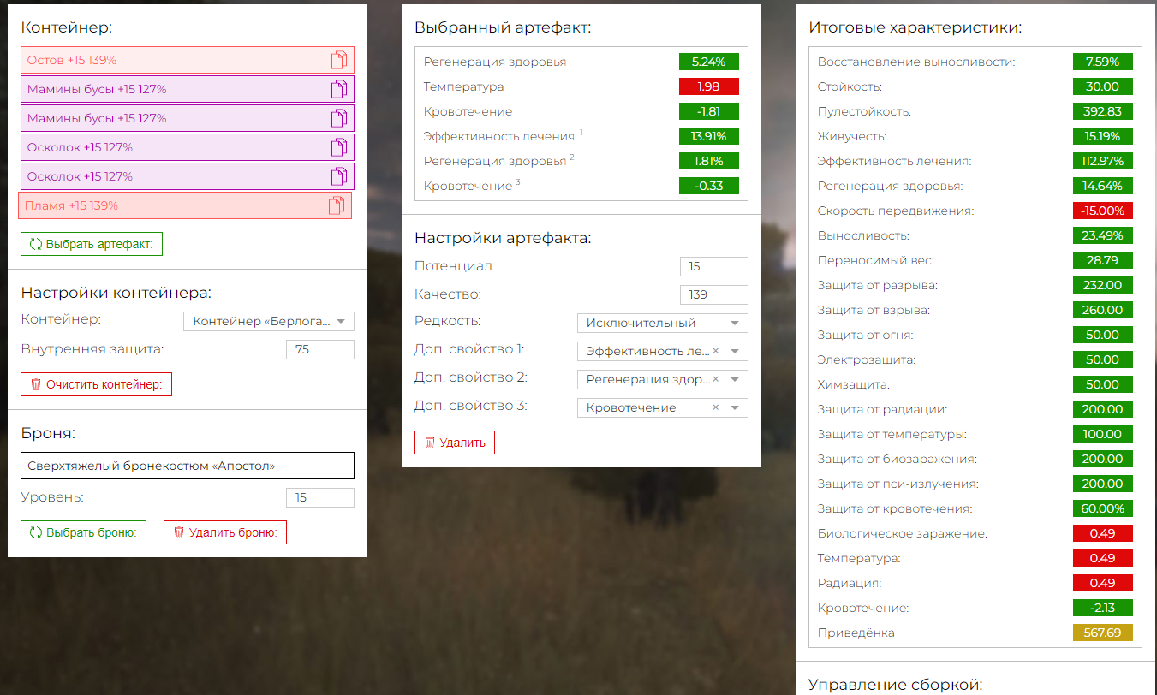Click the Защита от температуры 100.00 value

tap(1103, 434)
